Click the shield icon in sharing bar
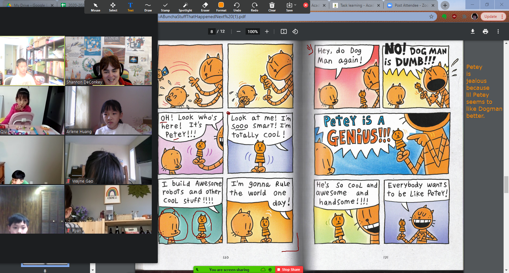The image size is (509, 273). 270,270
